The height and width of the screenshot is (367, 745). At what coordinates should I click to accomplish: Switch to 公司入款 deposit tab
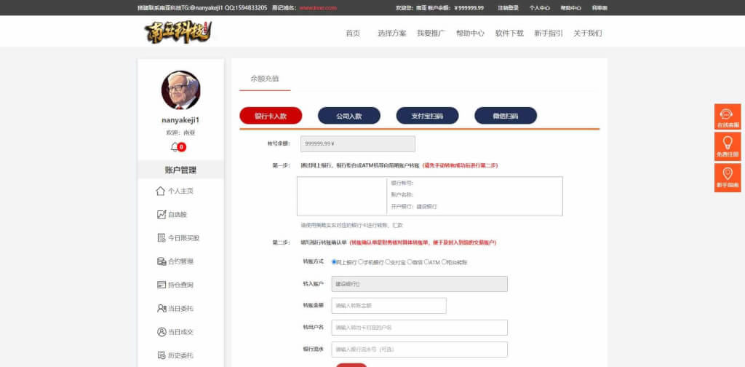click(x=349, y=116)
